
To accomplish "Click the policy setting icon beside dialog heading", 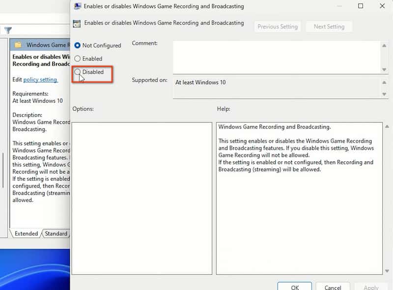I will [77, 24].
